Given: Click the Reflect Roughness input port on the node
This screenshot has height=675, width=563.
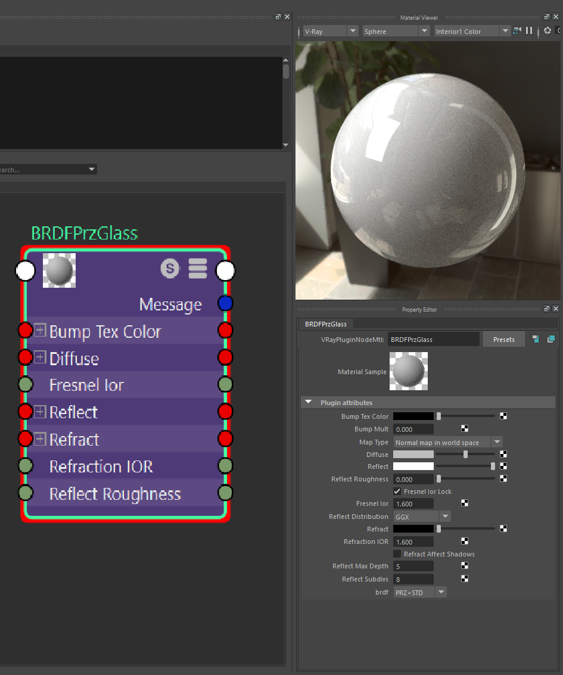Looking at the screenshot, I should click(x=26, y=493).
